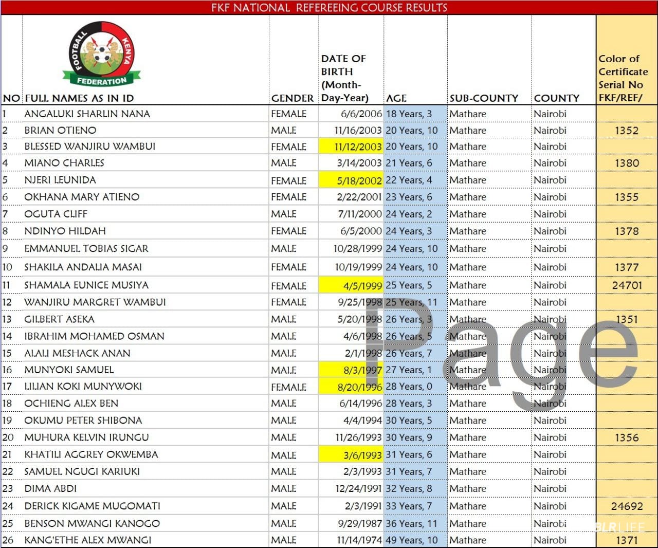This screenshot has height=548, width=658.
Task: Select the name KHATILI AGGREY OKWEMBA
Action: (x=92, y=454)
